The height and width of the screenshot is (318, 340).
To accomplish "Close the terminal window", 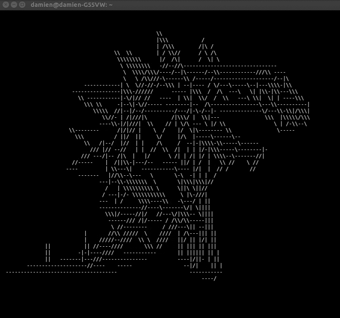I will [6, 5].
